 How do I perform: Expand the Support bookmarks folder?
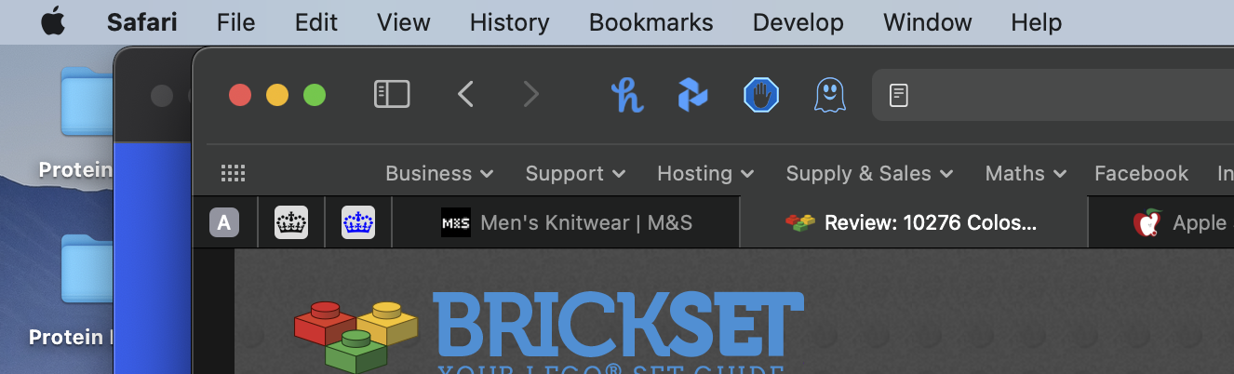[575, 173]
